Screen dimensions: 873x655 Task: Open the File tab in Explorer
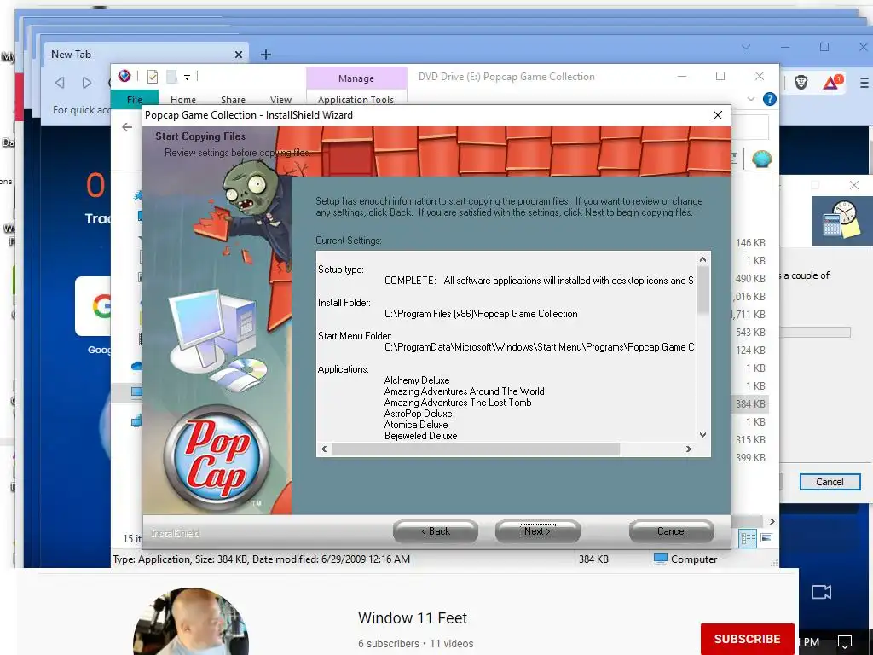tap(134, 100)
